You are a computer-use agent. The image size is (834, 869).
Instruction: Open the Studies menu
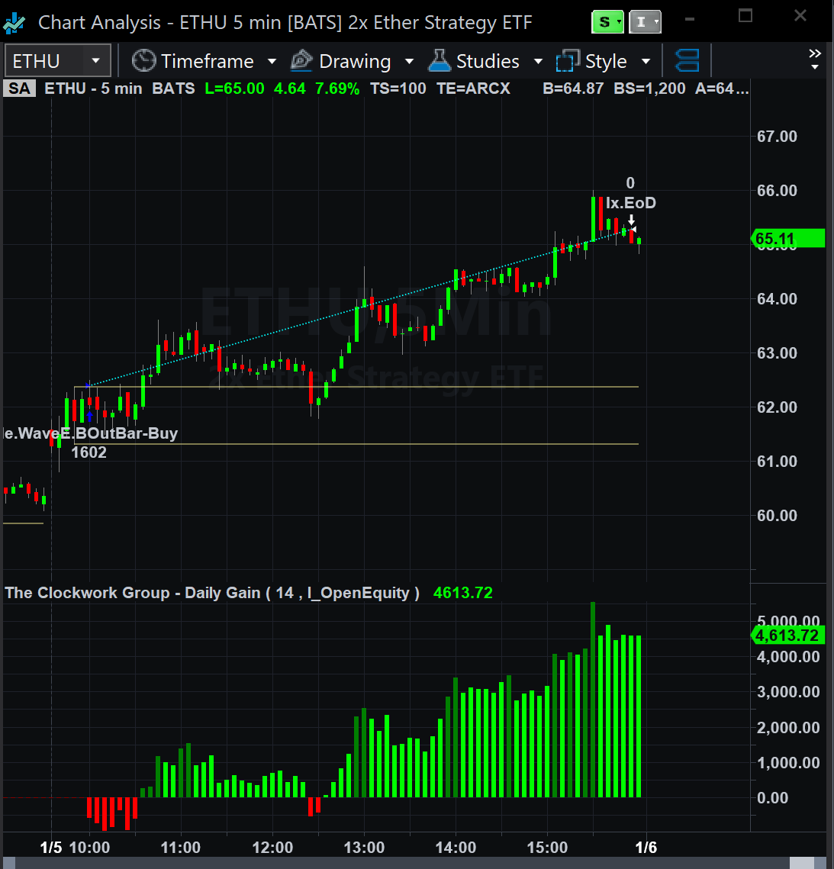488,61
